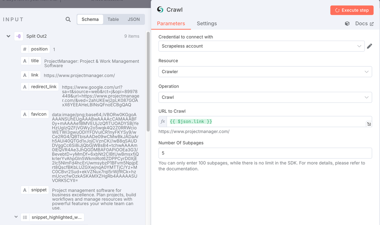This screenshot has width=380, height=225.
Task: Click the string type icon beside redirect_link
Action: pyautogui.click(x=25, y=87)
